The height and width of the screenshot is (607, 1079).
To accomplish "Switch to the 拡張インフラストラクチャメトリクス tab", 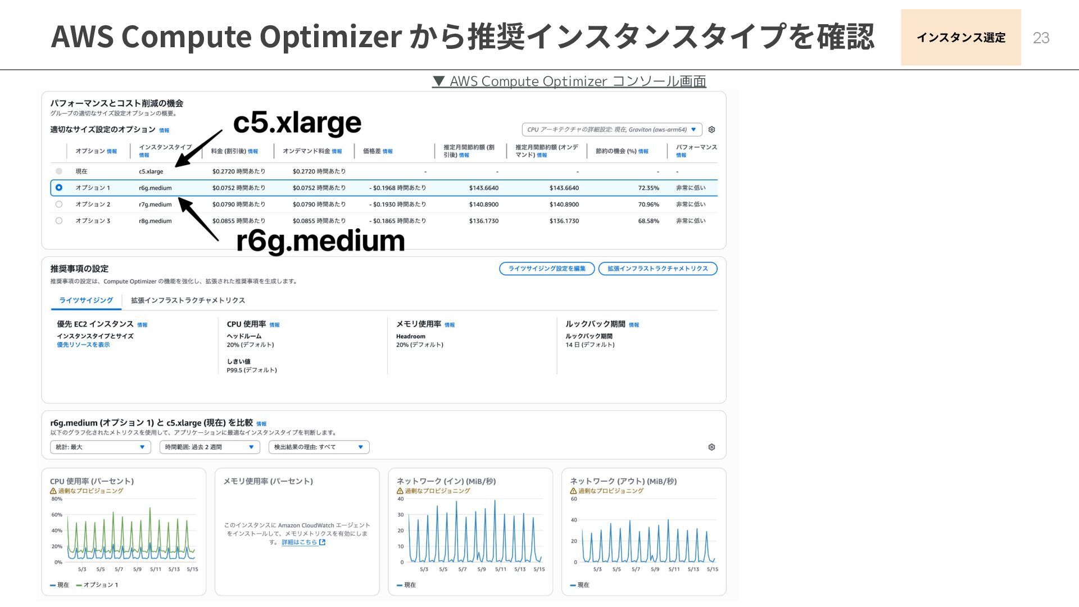I will click(x=188, y=301).
